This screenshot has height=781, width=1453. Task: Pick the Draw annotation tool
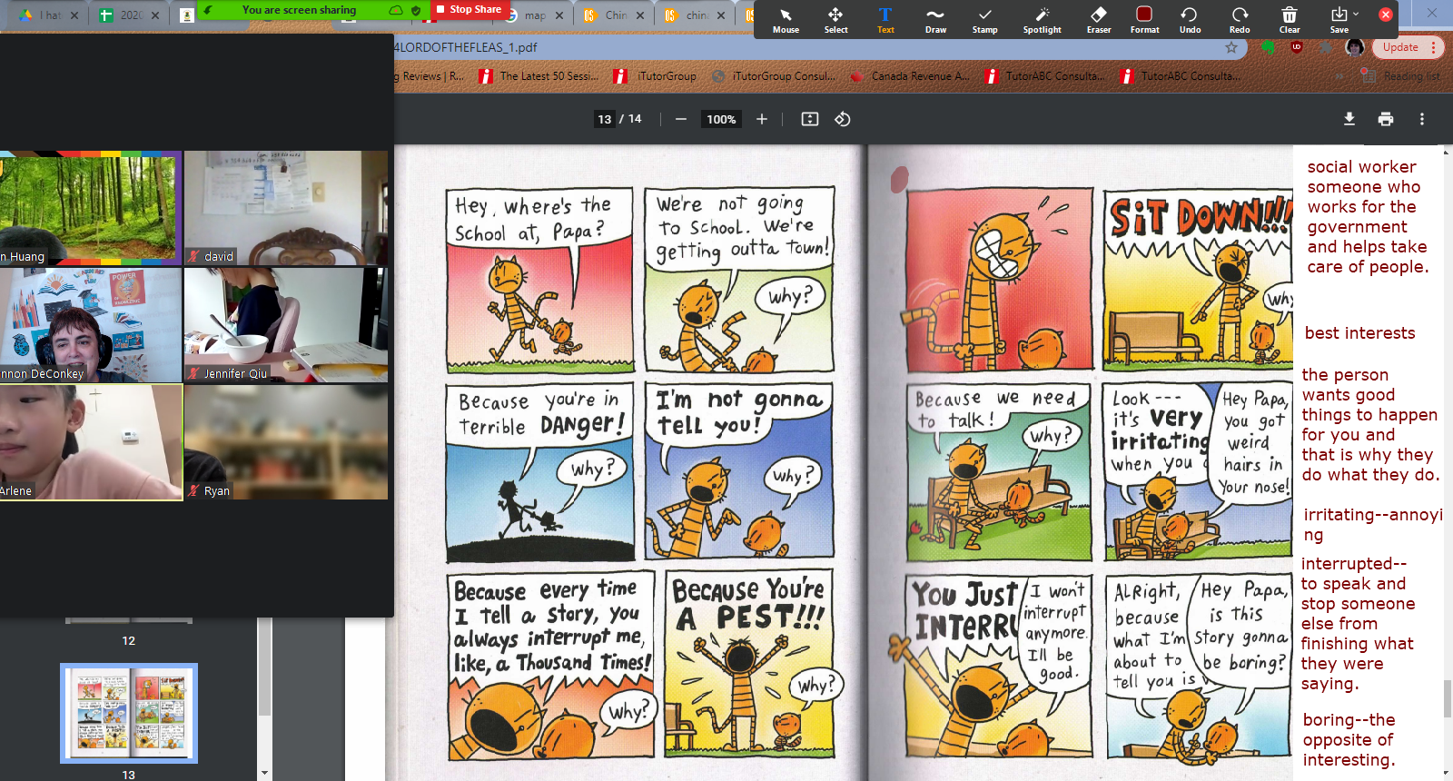click(x=935, y=19)
